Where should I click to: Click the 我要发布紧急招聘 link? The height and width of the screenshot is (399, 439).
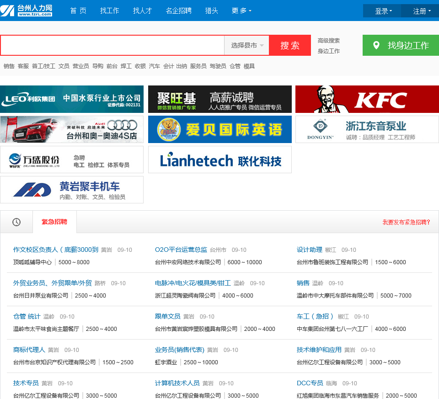pos(406,222)
